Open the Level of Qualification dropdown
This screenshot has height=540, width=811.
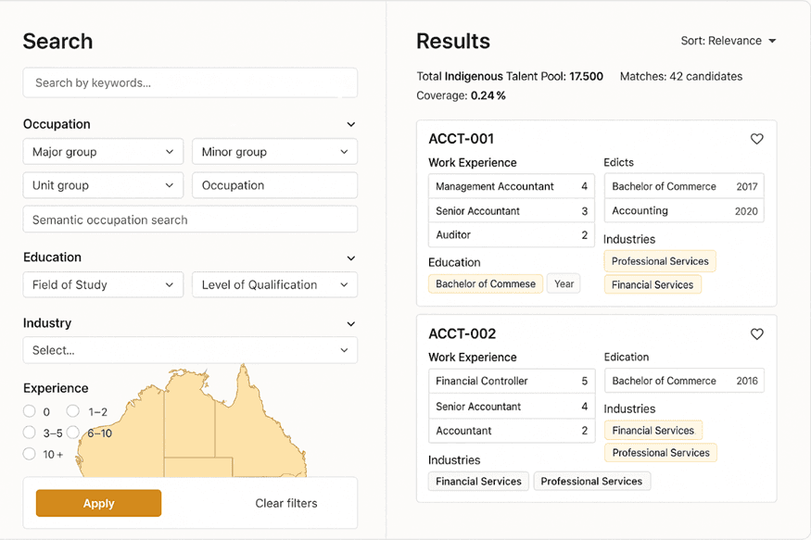click(x=274, y=284)
